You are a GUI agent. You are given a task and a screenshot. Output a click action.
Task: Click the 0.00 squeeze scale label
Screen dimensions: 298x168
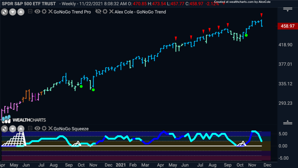[283, 146]
